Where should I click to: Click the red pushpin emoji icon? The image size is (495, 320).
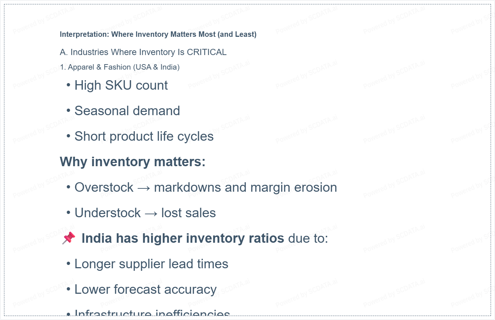69,238
